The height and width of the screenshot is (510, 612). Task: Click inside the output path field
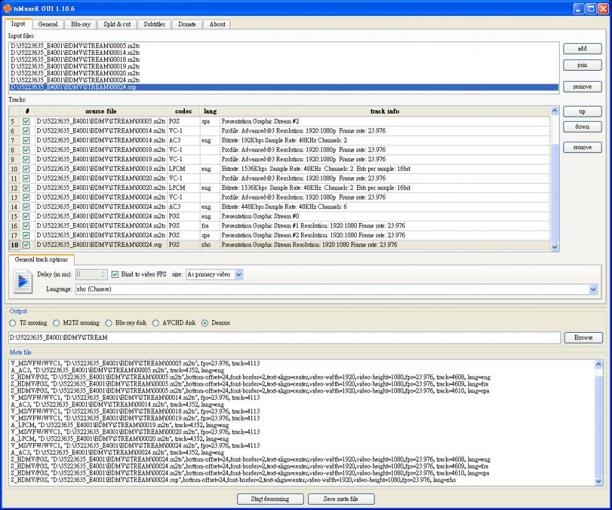coord(255,337)
